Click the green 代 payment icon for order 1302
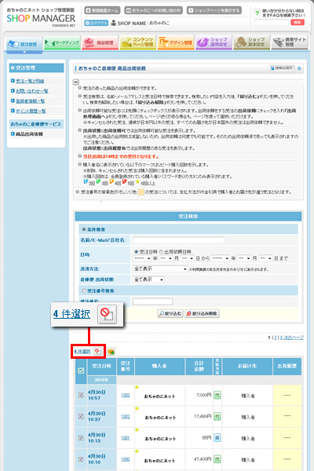Viewport: 314px width, 471px height. (217, 416)
